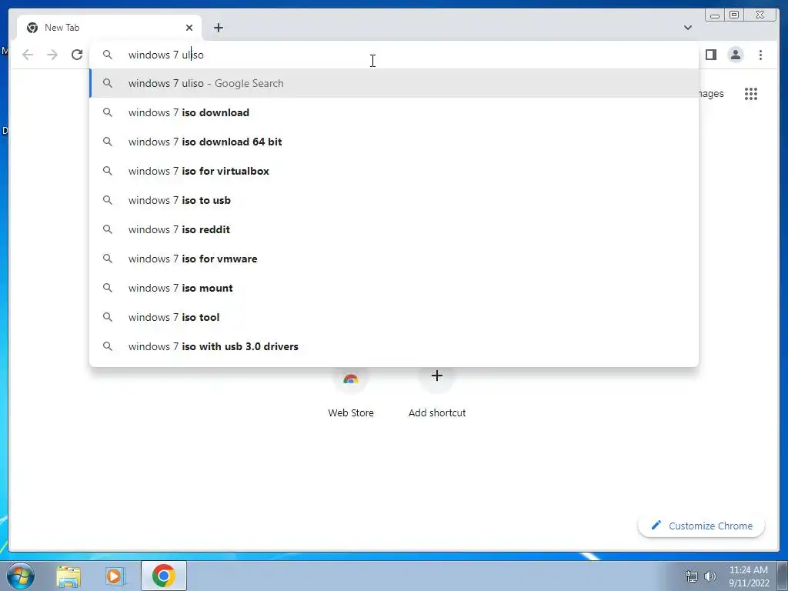The image size is (788, 591).
Task: Open the Chrome profile avatar
Action: pos(735,55)
